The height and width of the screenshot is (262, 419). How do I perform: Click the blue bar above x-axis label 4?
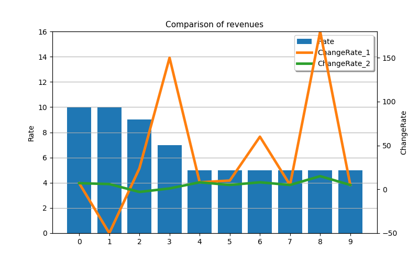pos(200,202)
